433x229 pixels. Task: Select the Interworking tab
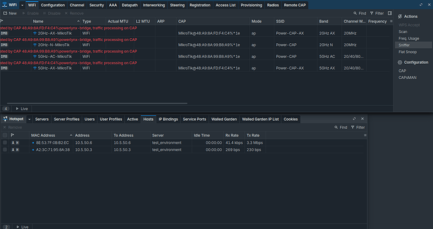pyautogui.click(x=154, y=5)
